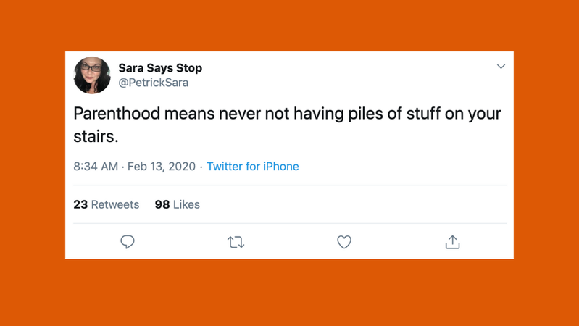
Task: Like the tweet with the heart icon
Action: (x=344, y=242)
